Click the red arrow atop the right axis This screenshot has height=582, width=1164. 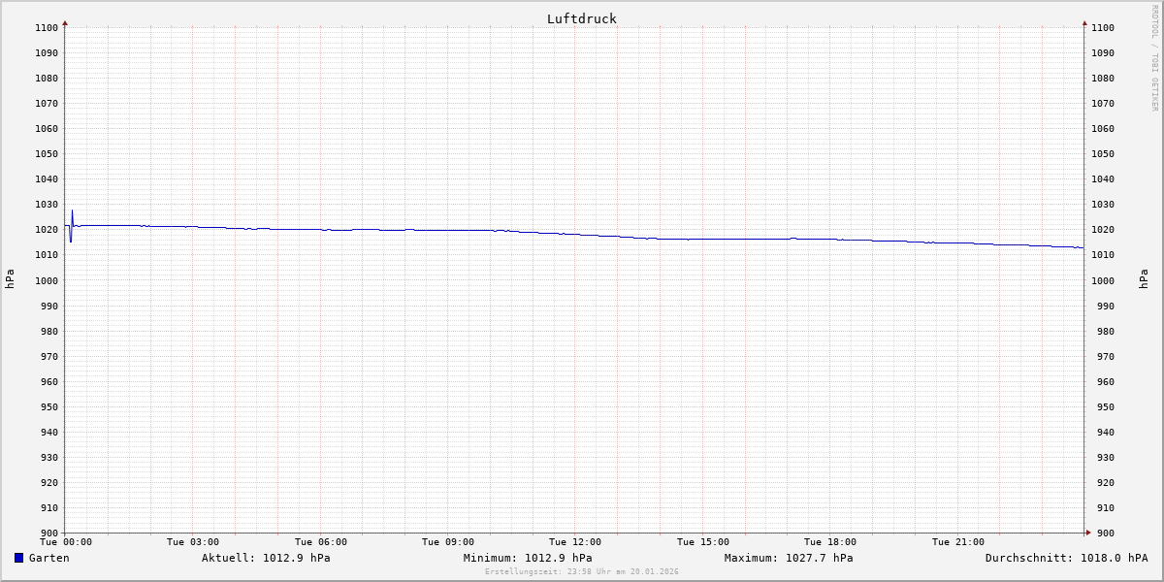click(1084, 22)
